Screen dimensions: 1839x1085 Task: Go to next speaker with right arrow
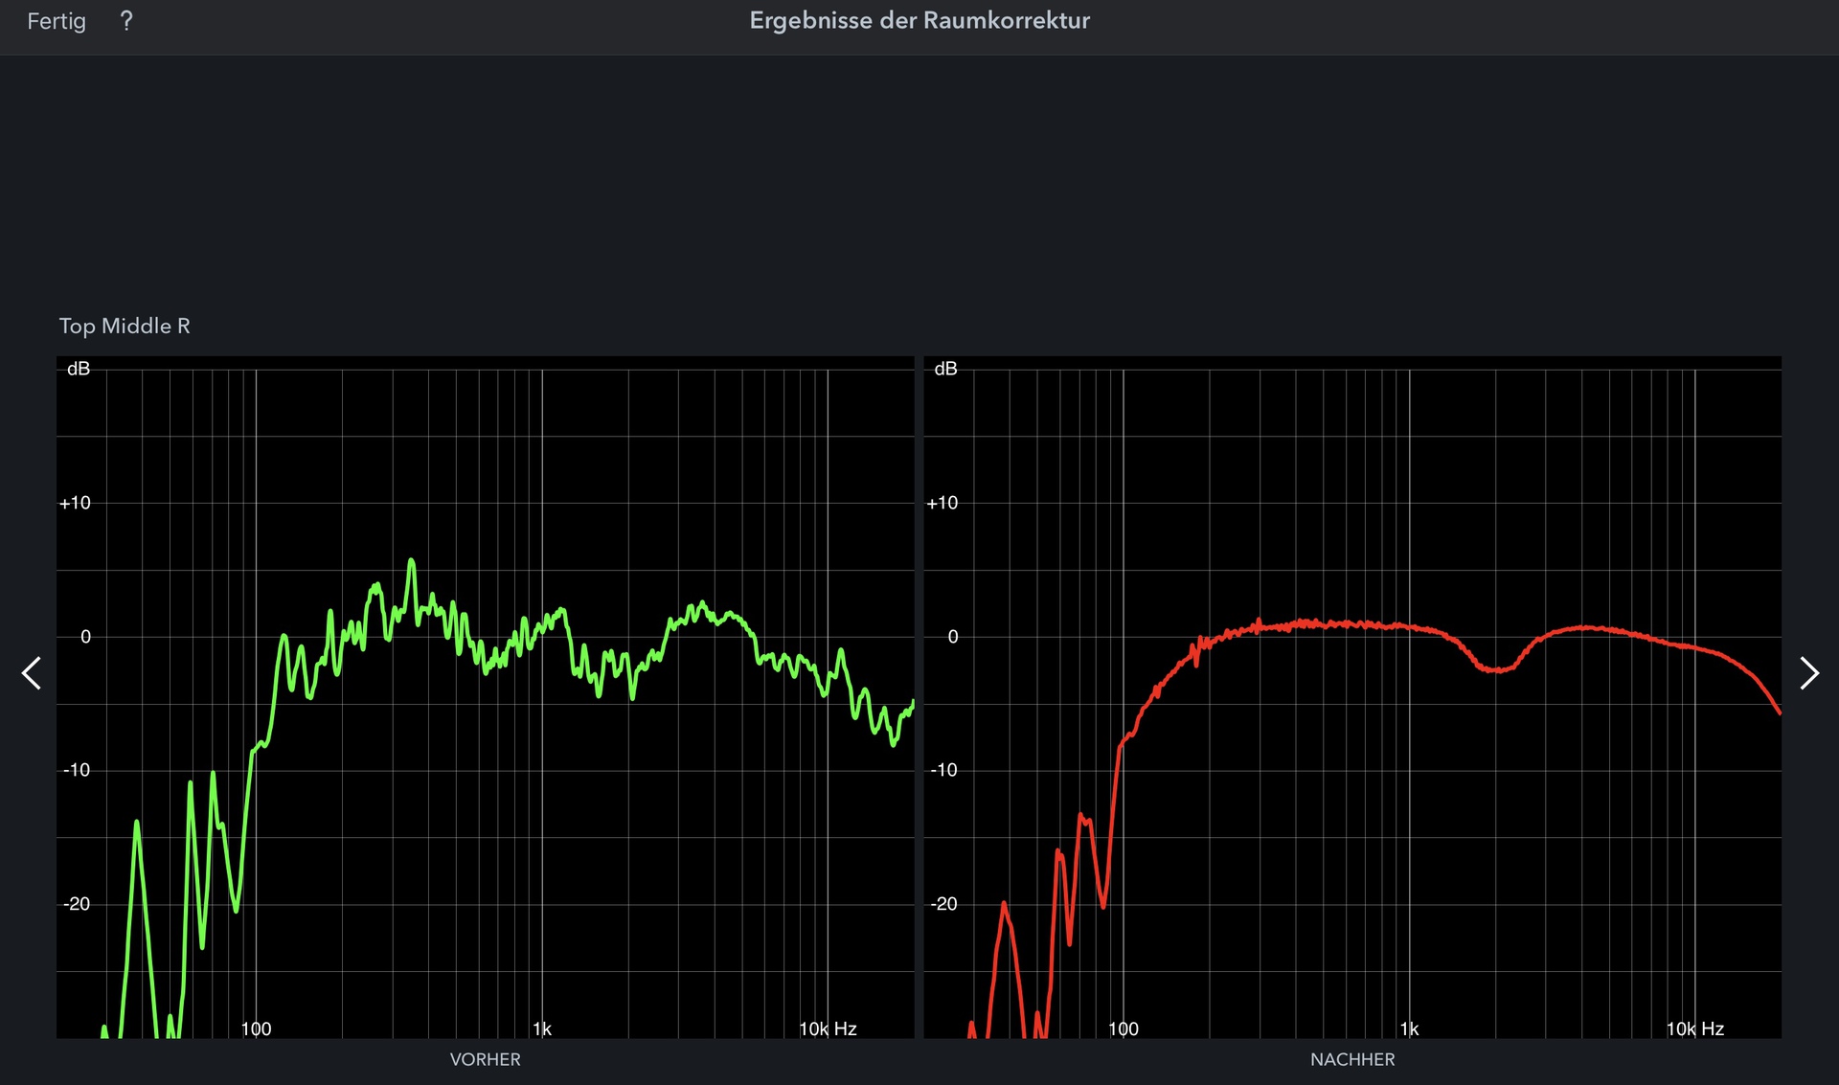tap(1808, 673)
